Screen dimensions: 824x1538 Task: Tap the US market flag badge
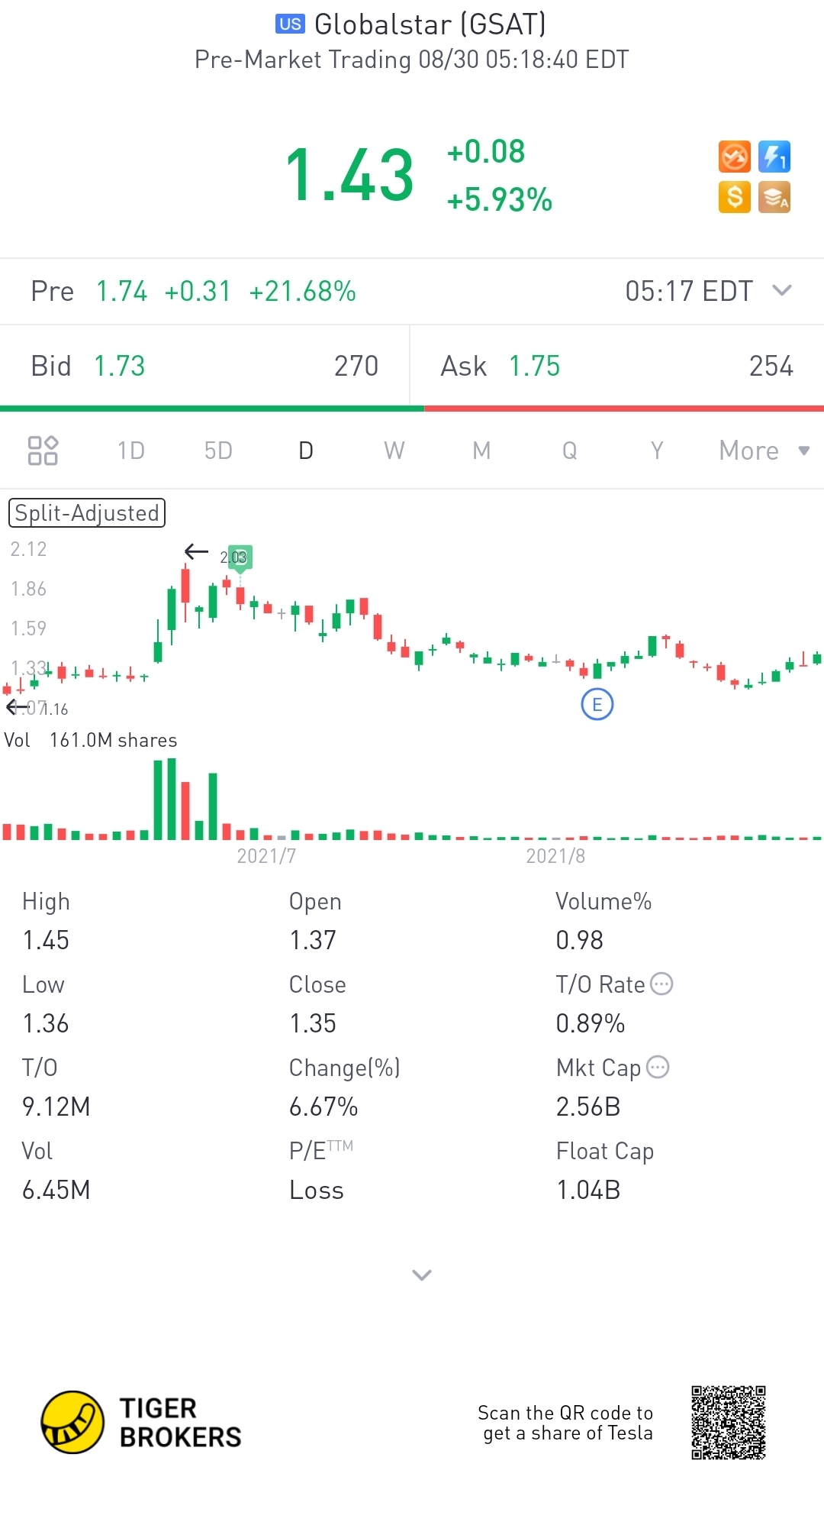click(x=290, y=24)
